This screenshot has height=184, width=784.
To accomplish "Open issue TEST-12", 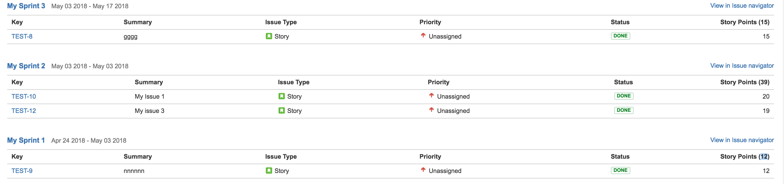I will (x=23, y=110).
